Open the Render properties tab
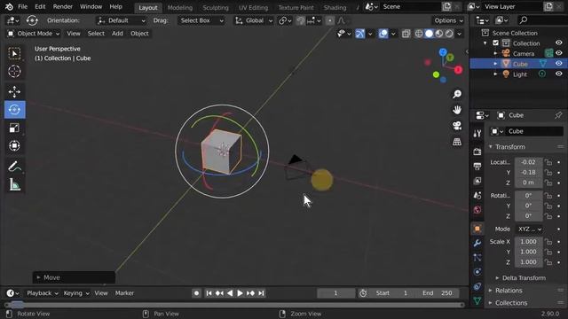The width and height of the screenshot is (568, 319). (x=477, y=152)
